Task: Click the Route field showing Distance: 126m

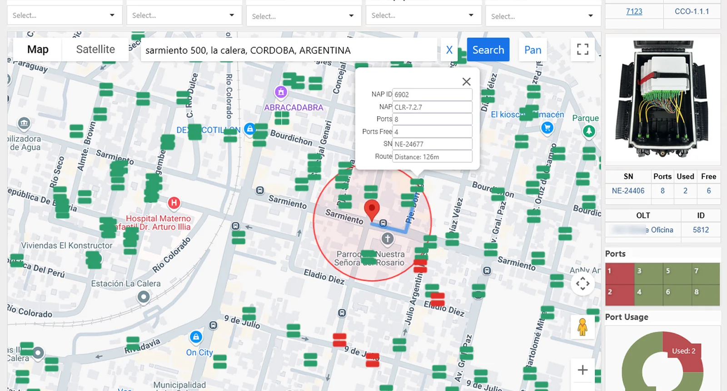Action: pos(432,156)
